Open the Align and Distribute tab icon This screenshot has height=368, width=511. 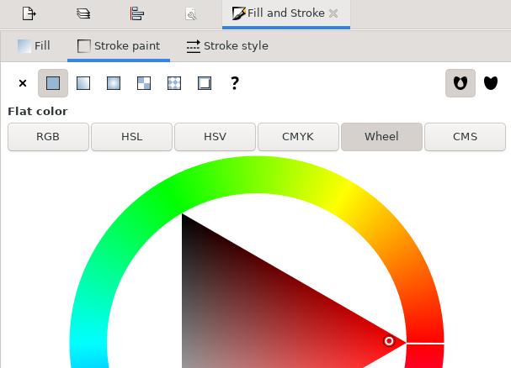click(x=137, y=13)
